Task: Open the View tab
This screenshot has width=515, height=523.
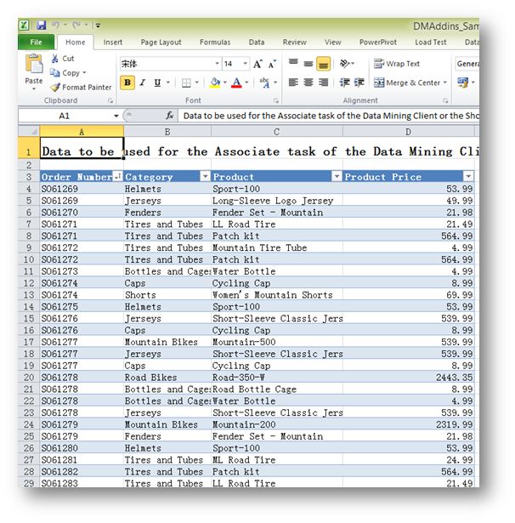Action: tap(332, 42)
